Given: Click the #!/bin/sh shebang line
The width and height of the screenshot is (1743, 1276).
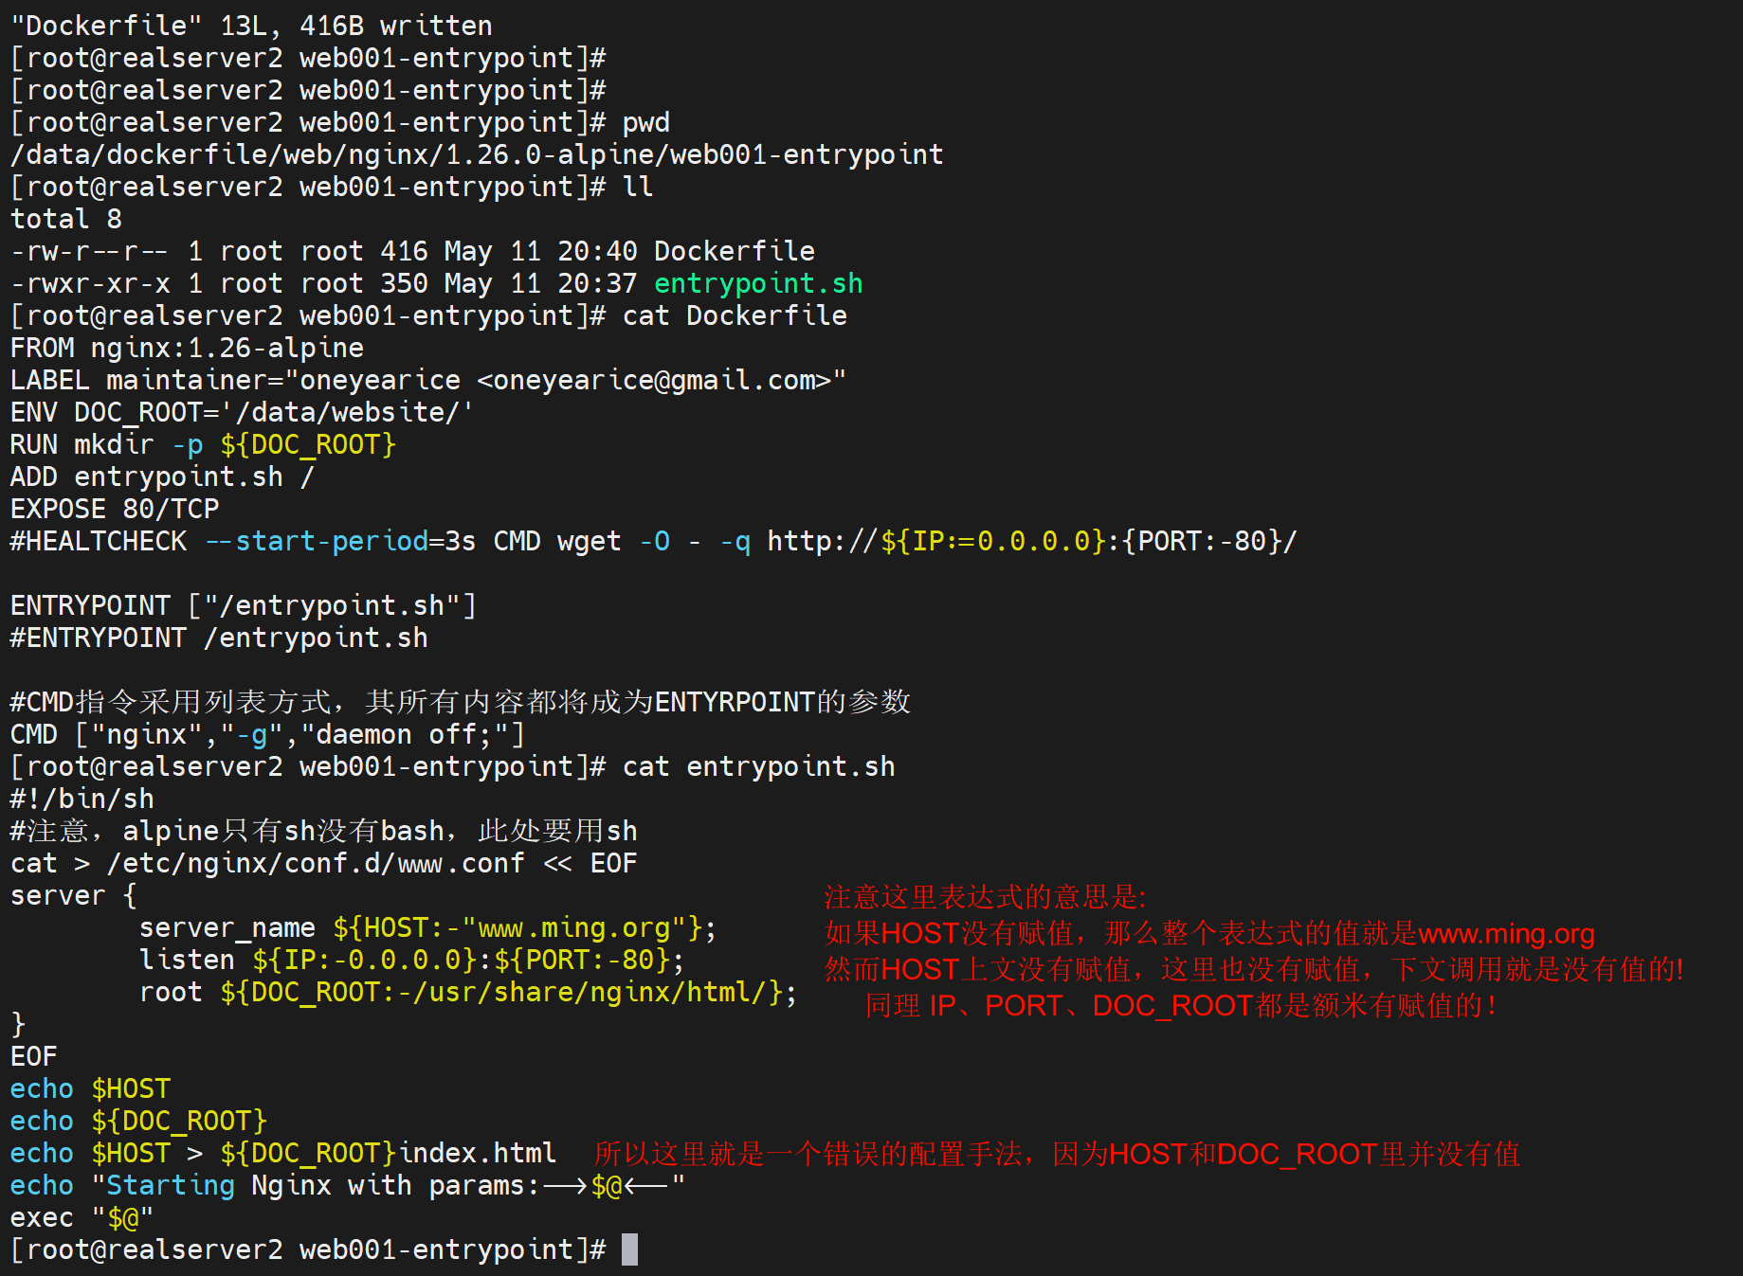Looking at the screenshot, I should (x=82, y=799).
